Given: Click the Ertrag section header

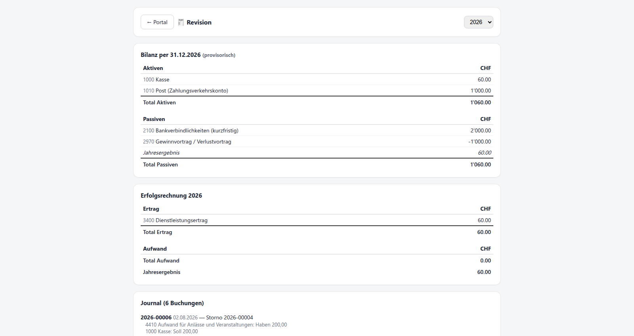Looking at the screenshot, I should point(151,209).
